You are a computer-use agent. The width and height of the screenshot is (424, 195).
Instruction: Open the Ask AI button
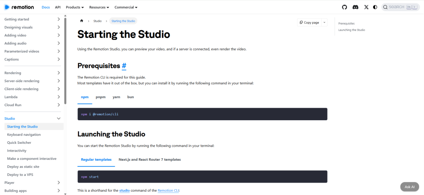pos(410,187)
